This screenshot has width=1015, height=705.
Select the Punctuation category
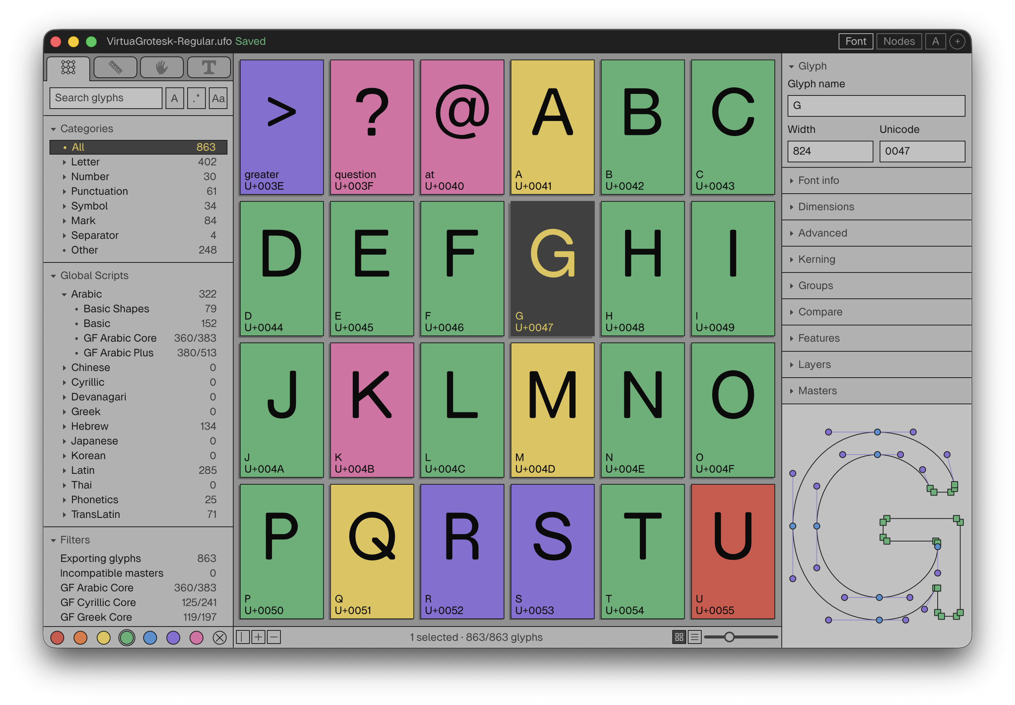(138, 191)
